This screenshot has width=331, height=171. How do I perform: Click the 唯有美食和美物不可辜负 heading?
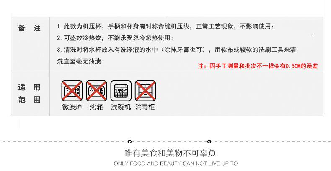tap(170, 153)
